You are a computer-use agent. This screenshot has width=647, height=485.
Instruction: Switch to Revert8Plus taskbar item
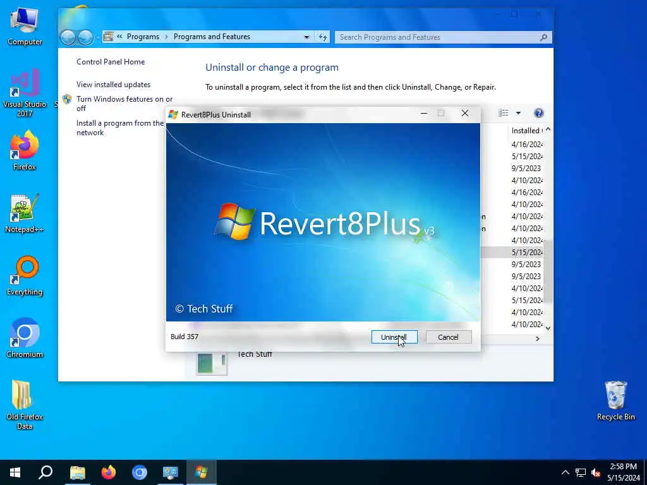click(202, 472)
